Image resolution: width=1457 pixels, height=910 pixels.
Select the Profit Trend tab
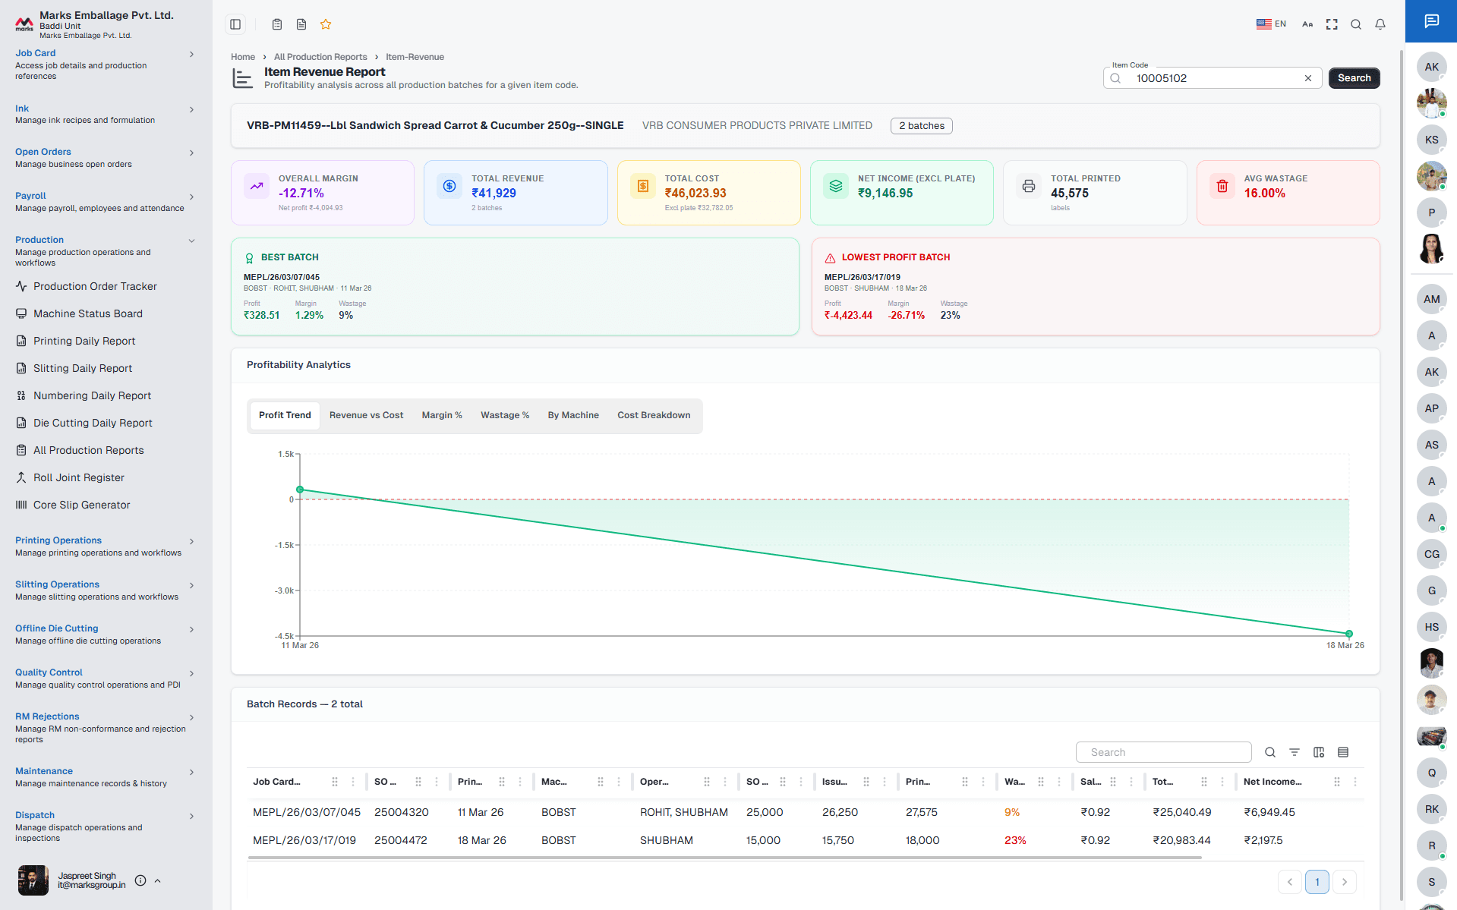click(x=285, y=415)
